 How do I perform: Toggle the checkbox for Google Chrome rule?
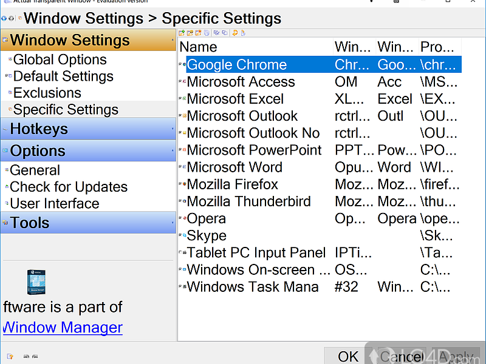(x=180, y=64)
